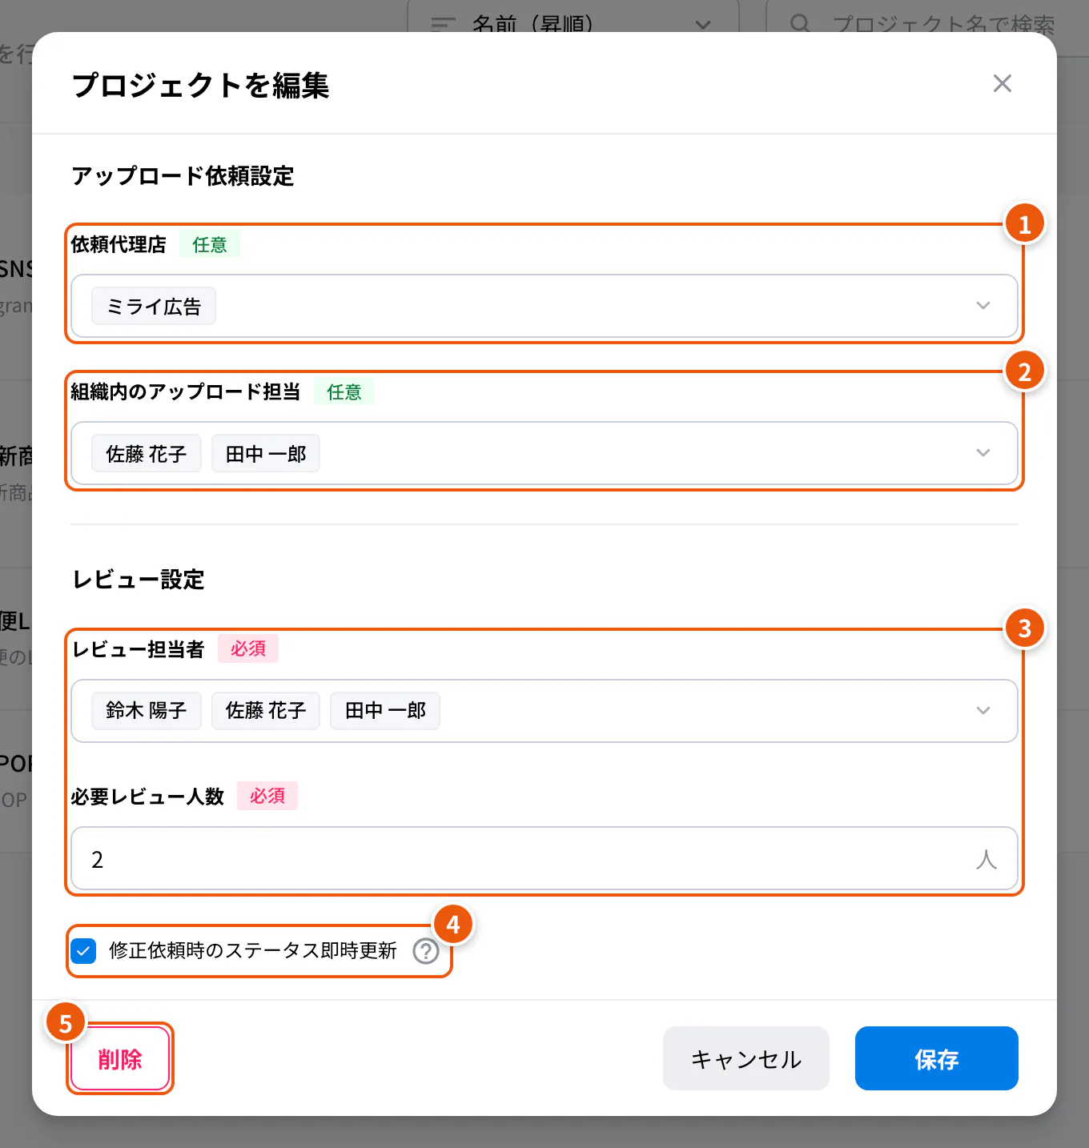
Task: Select the 田中 一郎 tag in アップロード担当
Action: tap(266, 453)
